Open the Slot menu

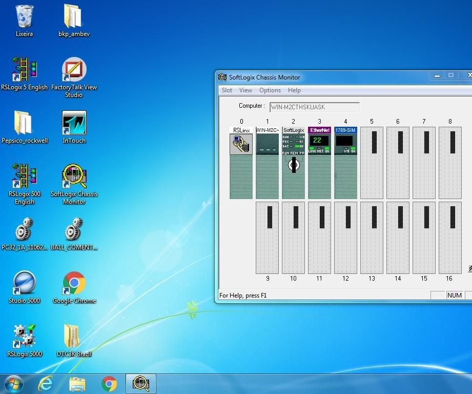[x=227, y=90]
